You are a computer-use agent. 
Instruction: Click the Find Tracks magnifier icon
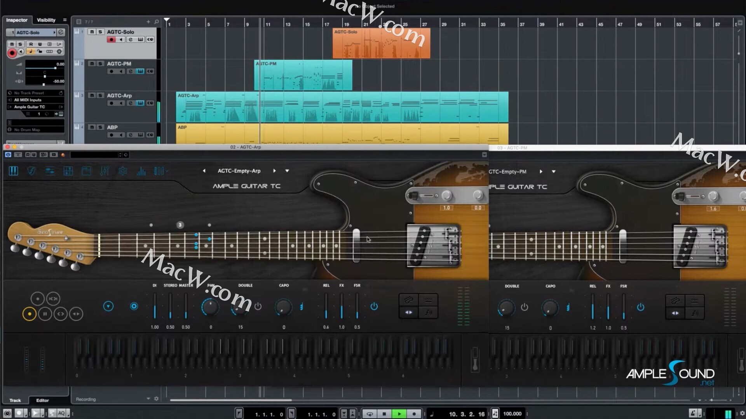[157, 22]
